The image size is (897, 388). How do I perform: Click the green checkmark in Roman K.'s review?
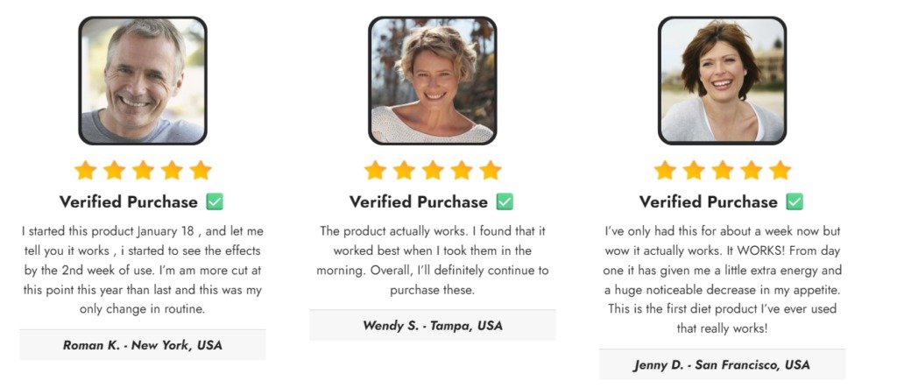click(215, 202)
